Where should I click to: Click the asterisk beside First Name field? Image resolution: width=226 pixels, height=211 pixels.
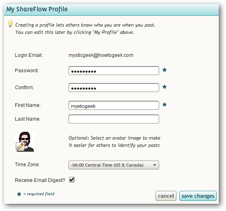click(x=164, y=105)
